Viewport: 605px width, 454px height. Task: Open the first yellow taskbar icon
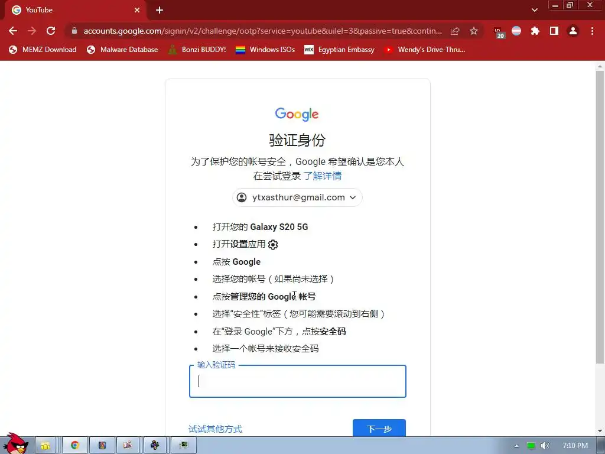45,446
